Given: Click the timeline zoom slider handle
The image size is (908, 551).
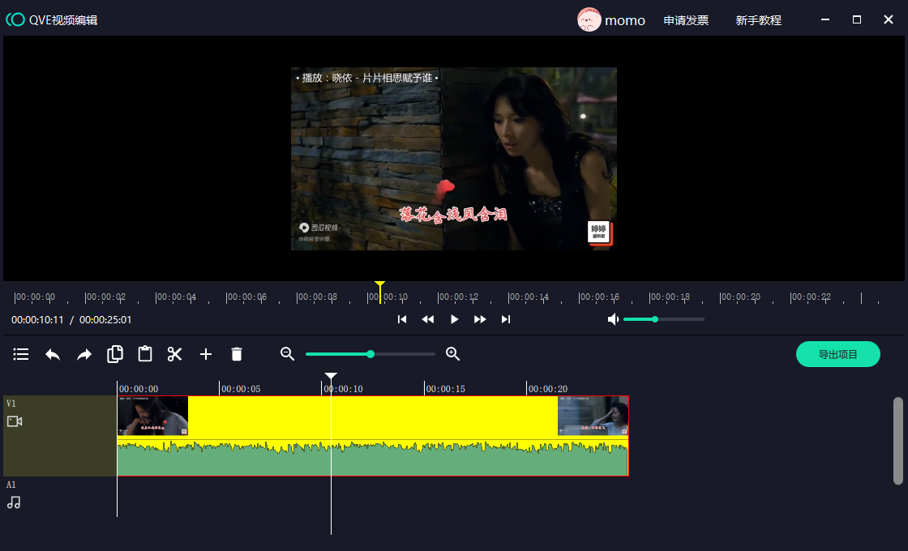Looking at the screenshot, I should (370, 354).
